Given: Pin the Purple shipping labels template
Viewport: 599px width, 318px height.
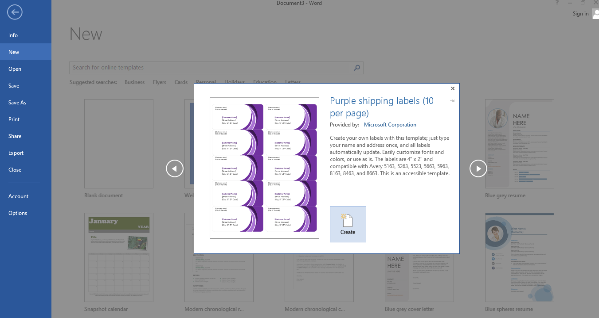Looking at the screenshot, I should (x=452, y=101).
